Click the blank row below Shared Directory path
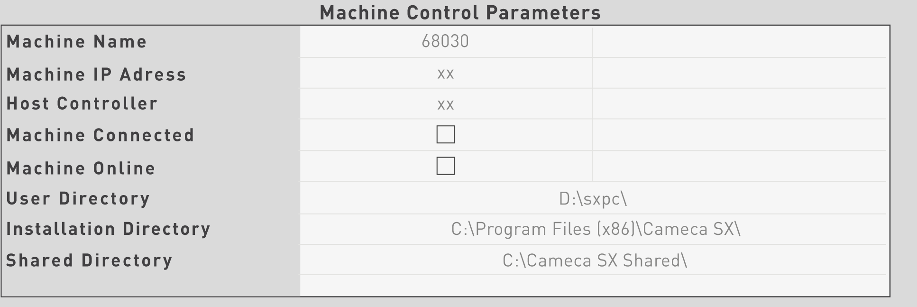This screenshot has width=917, height=307. point(593,286)
